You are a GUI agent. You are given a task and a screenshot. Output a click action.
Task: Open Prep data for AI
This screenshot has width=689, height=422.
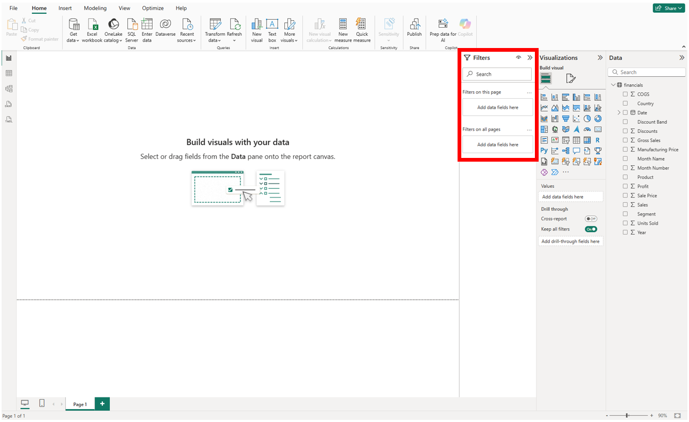click(443, 30)
